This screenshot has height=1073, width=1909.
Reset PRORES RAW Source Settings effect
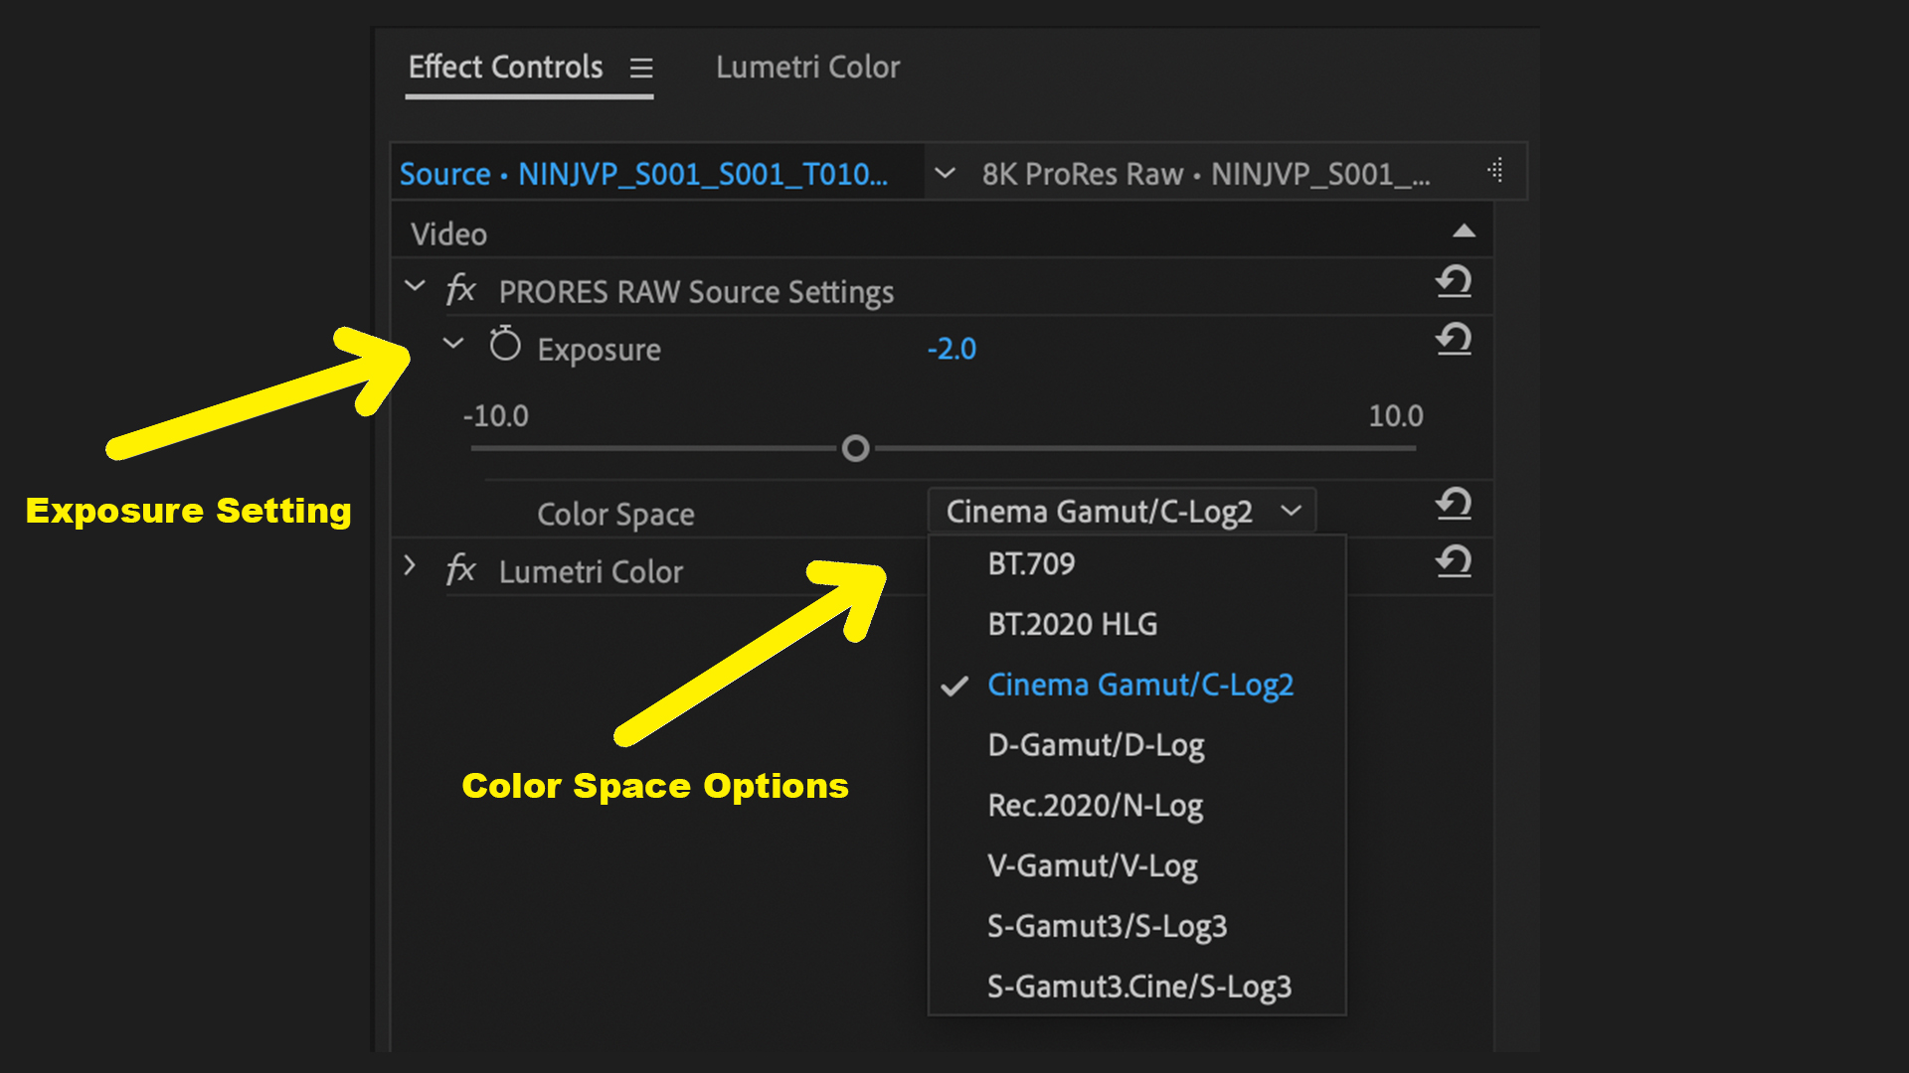point(1454,282)
